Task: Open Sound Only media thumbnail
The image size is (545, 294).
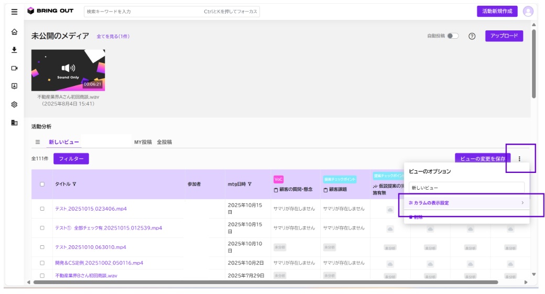Action: (68, 70)
